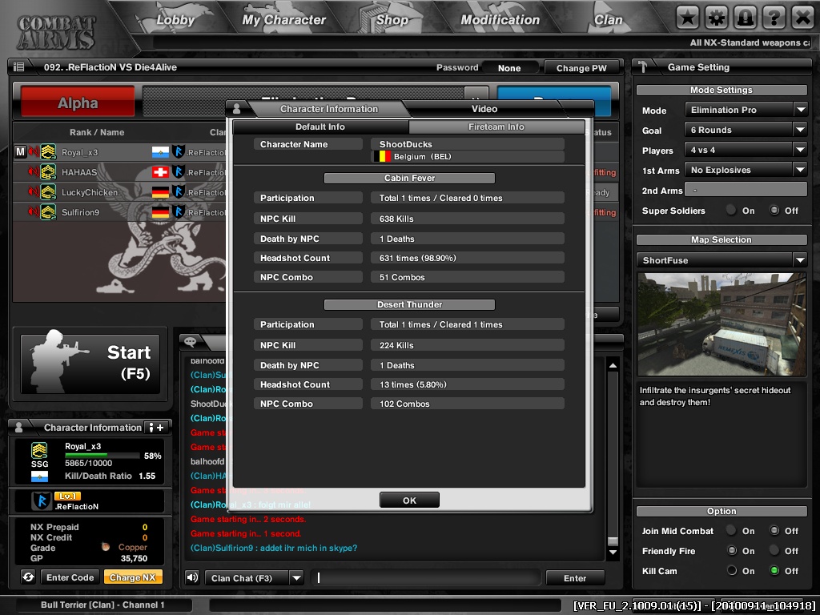Toggle the mute speaker icon for Sulfirion9

tap(34, 211)
